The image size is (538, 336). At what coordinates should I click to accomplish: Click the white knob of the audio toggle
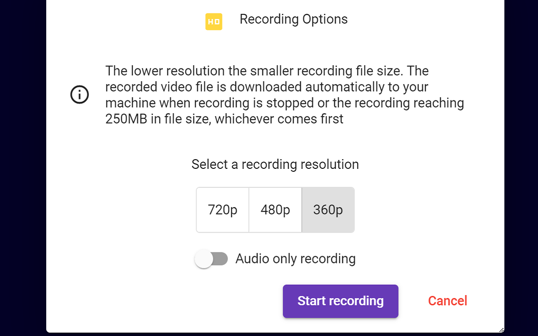(204, 259)
